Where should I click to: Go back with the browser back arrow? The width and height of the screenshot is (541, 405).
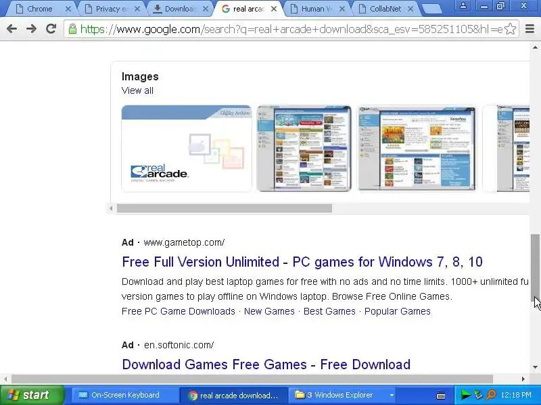pyautogui.click(x=11, y=29)
